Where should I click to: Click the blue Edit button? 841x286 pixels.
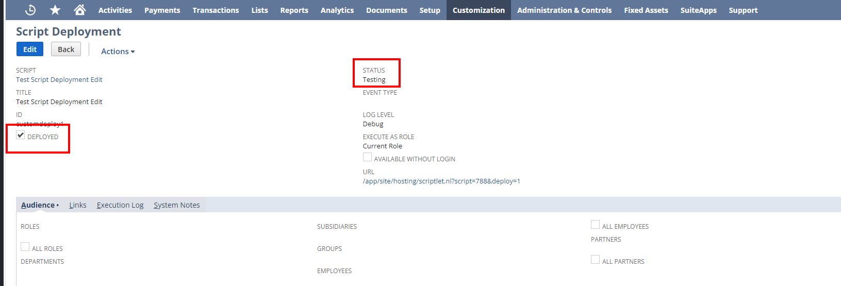30,49
